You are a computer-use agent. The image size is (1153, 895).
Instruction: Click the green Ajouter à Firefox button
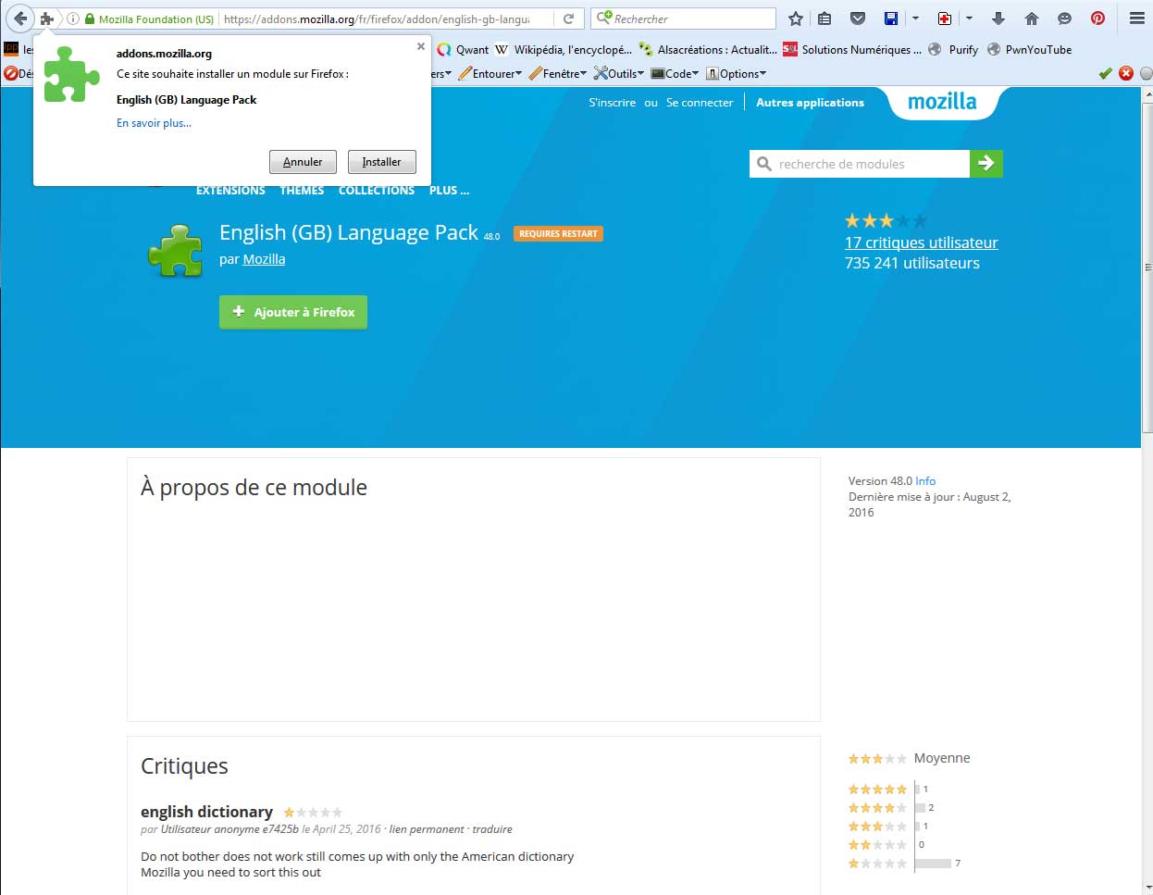pos(293,312)
